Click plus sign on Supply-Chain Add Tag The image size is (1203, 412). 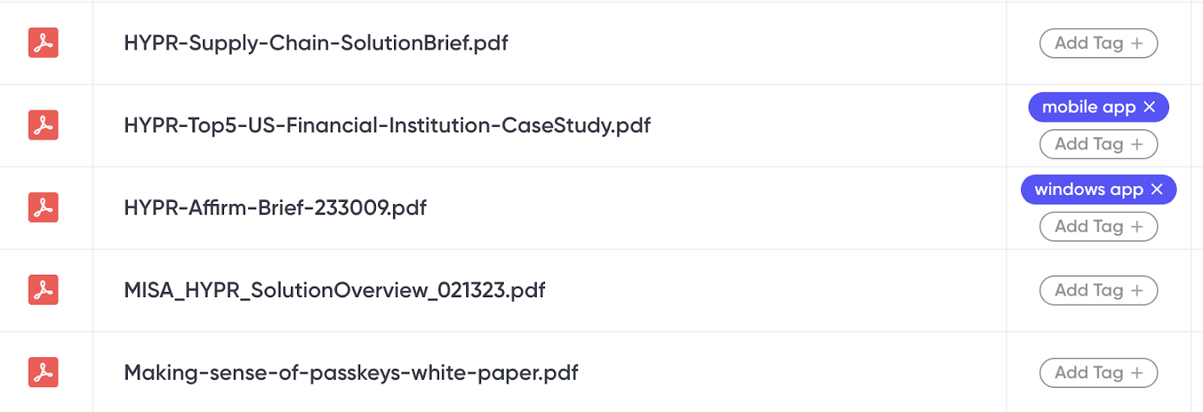point(1137,44)
